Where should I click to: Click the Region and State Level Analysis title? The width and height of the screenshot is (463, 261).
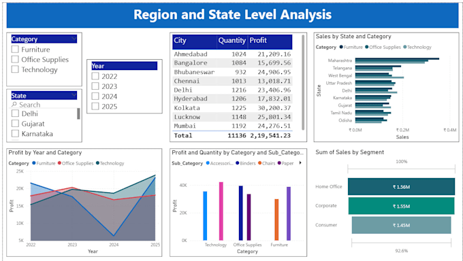[233, 15]
